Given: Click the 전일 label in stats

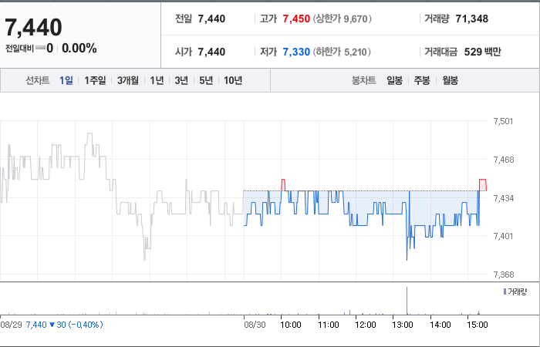Looking at the screenshot, I should tap(184, 19).
